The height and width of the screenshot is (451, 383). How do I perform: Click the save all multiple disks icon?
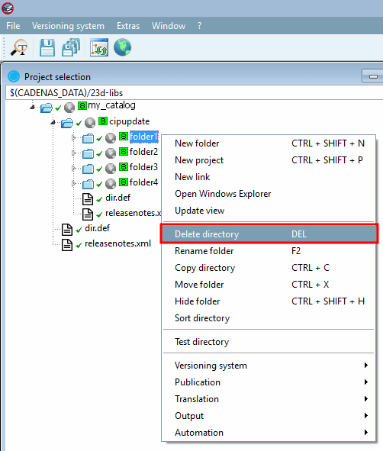(71, 47)
